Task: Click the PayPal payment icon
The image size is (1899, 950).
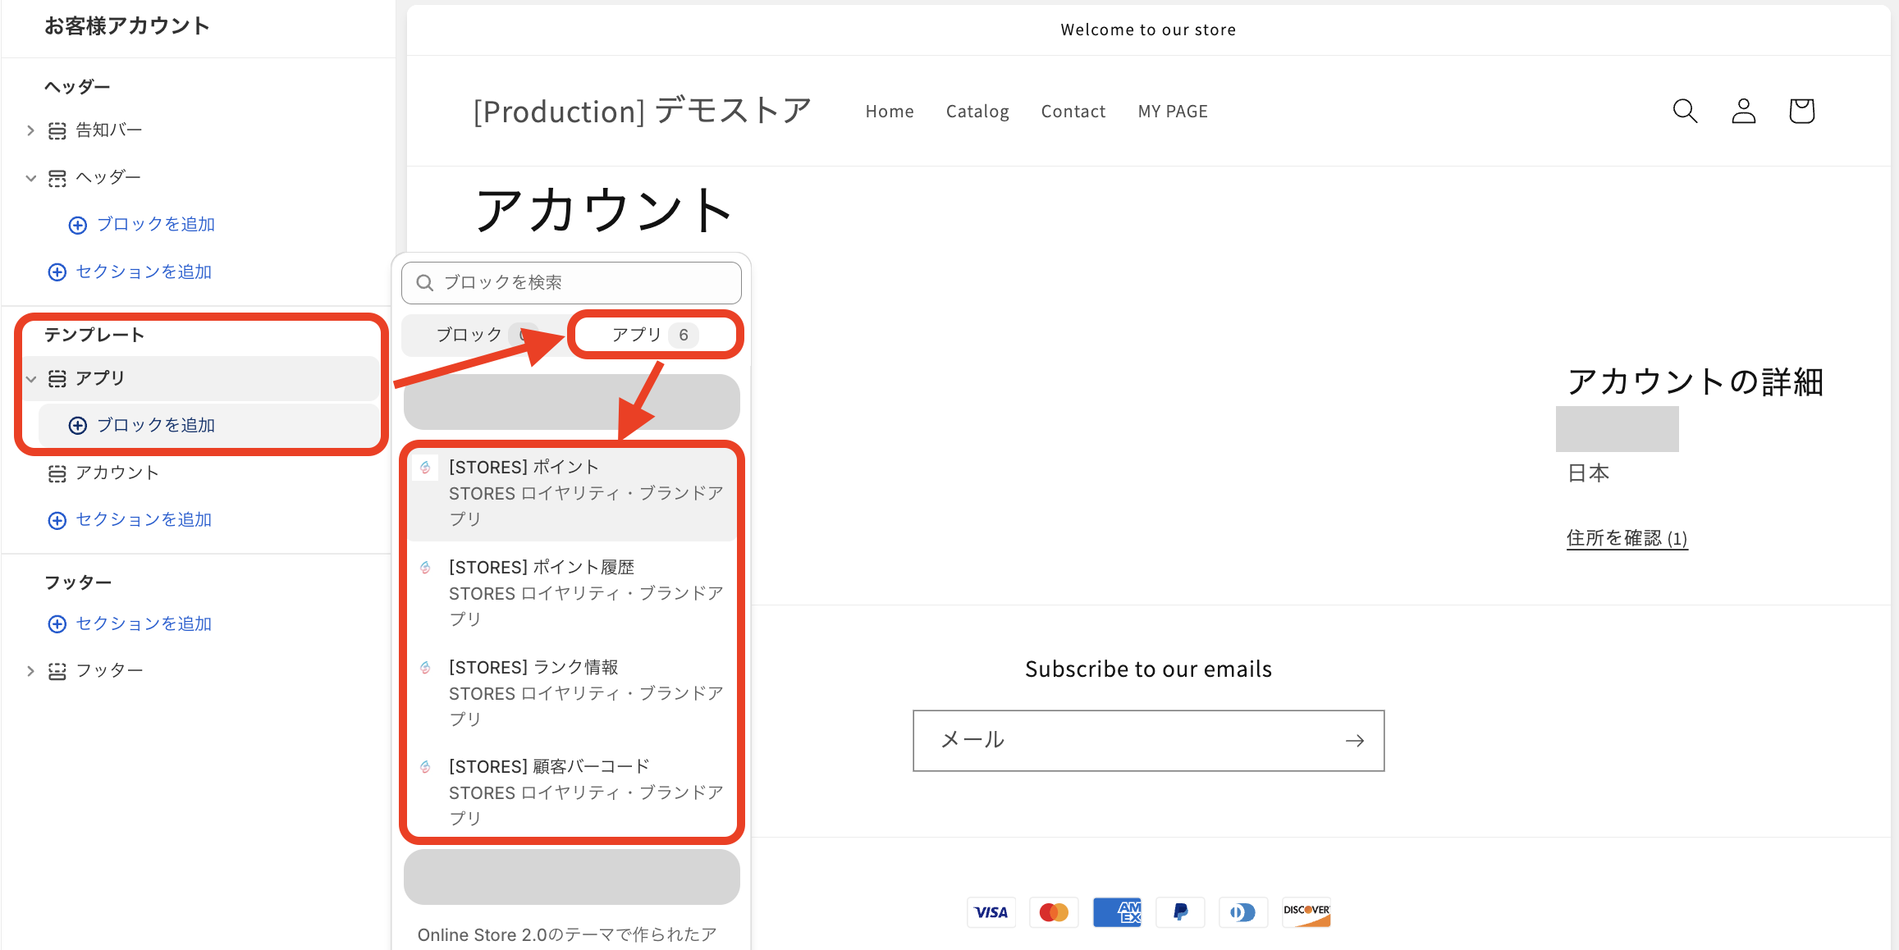Action: 1180,912
